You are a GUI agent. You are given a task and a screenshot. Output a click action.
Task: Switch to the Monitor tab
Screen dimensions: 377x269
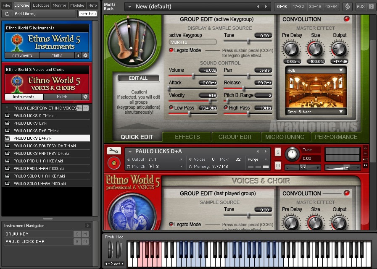click(59, 5)
